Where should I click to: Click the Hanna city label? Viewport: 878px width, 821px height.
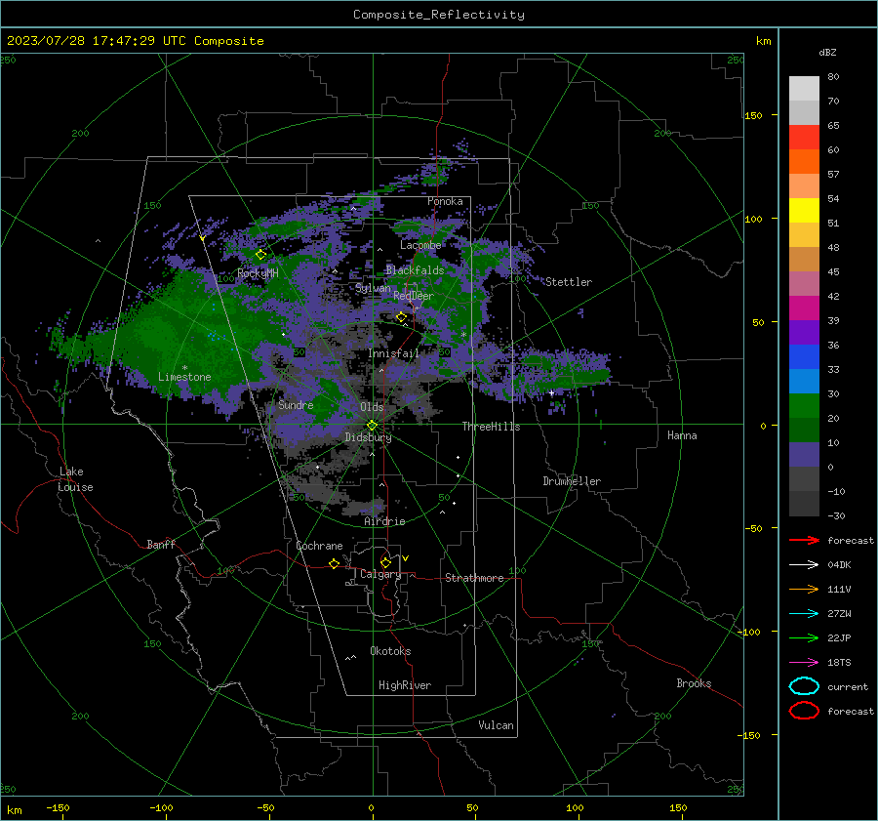pos(682,435)
